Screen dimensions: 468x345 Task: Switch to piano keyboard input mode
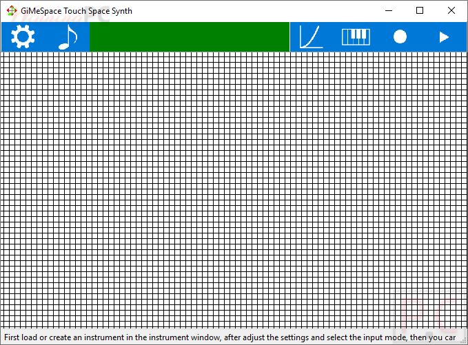356,37
